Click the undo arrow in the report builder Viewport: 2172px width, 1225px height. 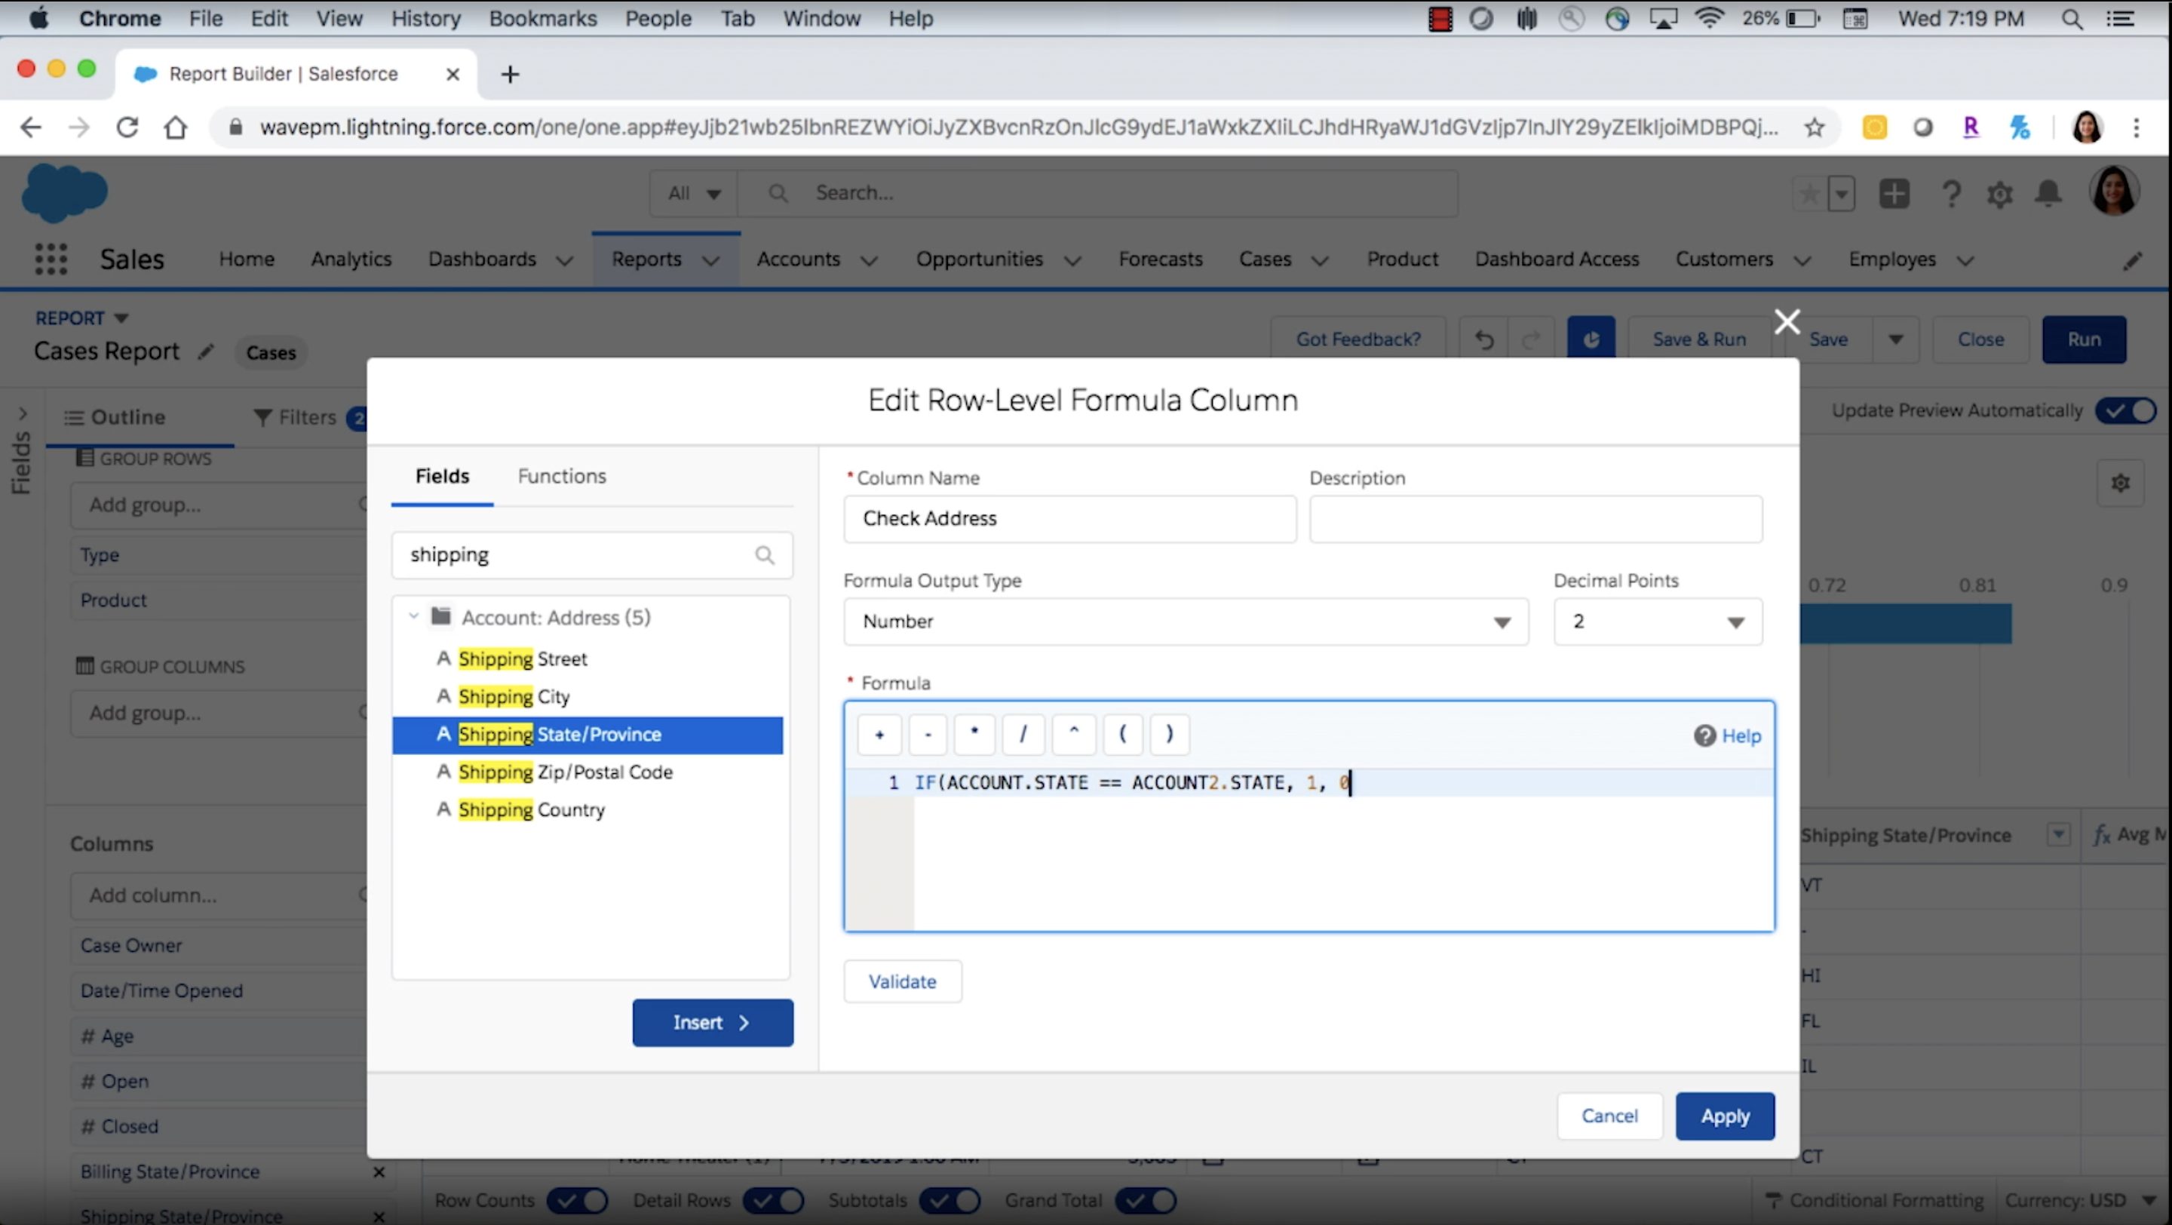click(1483, 338)
